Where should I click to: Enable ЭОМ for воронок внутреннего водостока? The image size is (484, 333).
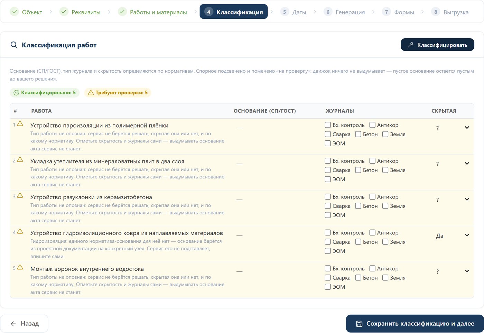pyautogui.click(x=328, y=287)
